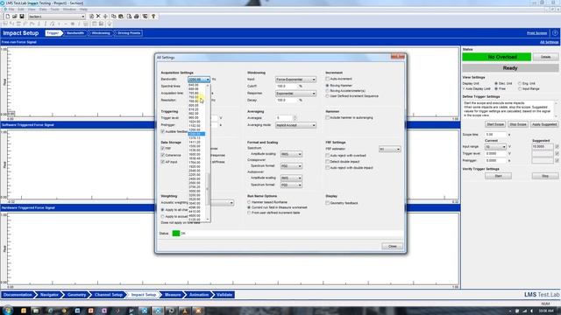Image resolution: width=561 pixels, height=315 pixels.
Task: Click the Save floppy disk icon
Action: coord(22,17)
